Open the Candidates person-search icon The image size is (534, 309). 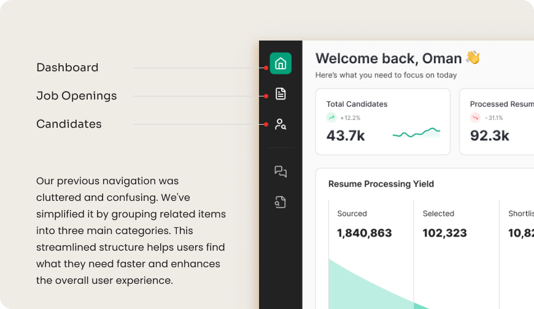point(281,124)
